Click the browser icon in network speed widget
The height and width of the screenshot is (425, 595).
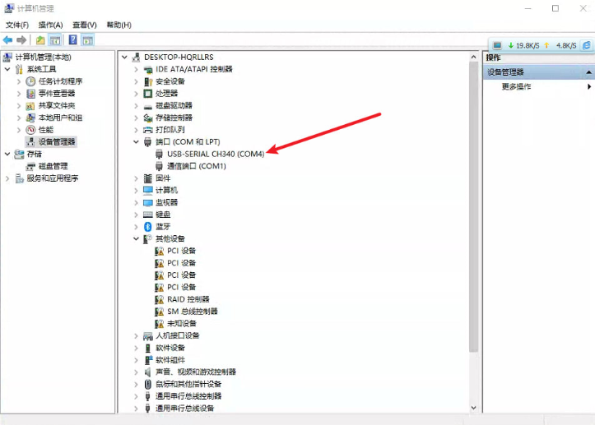coord(586,45)
